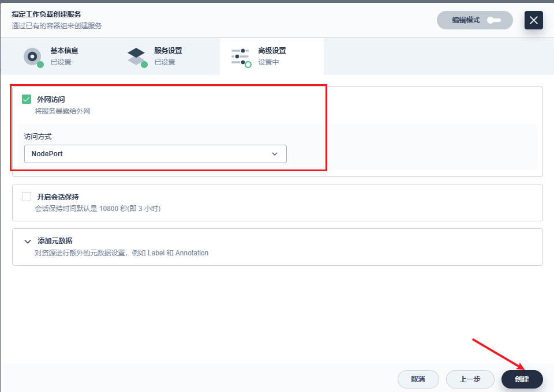
Task: Click the Service Settings (服务设置) layers icon
Action: coord(137,56)
